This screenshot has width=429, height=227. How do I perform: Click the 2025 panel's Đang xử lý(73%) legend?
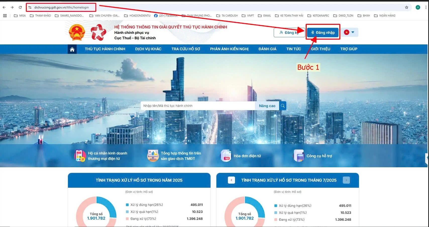point(141,219)
